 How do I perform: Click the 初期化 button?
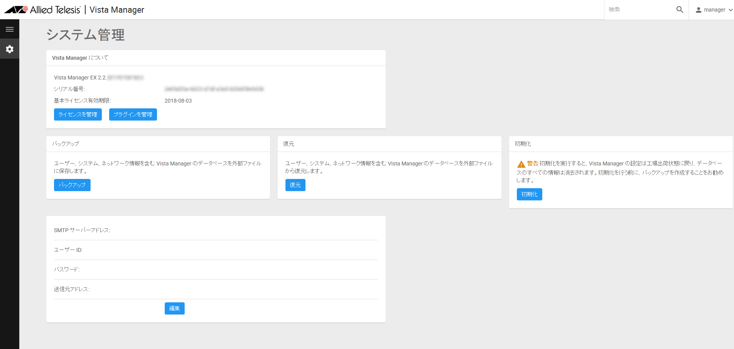[530, 194]
